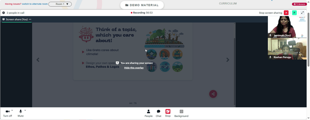
Task: Click the slide scrollbar
Action: tap(235, 72)
